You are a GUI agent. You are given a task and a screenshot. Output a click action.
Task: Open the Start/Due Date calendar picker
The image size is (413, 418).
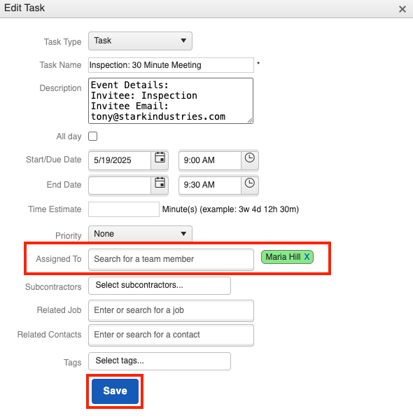160,160
